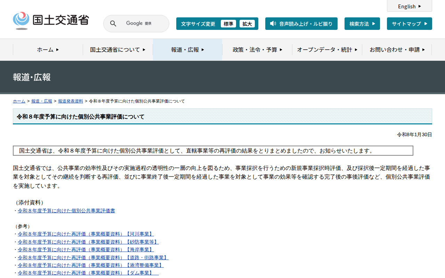Viewport: 445px width, 278px height.
Task: Click the 国土交通省 logo
Action: point(51,21)
